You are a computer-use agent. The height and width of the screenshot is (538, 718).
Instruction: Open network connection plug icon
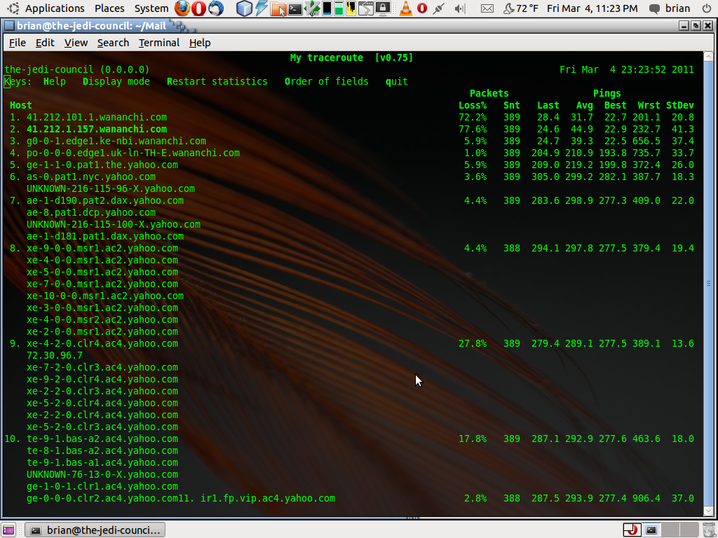[x=439, y=8]
